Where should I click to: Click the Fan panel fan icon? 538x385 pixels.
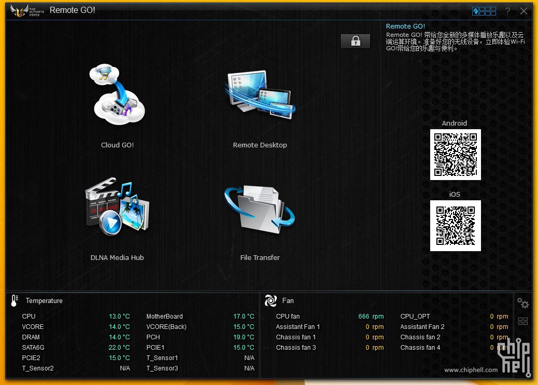point(271,300)
